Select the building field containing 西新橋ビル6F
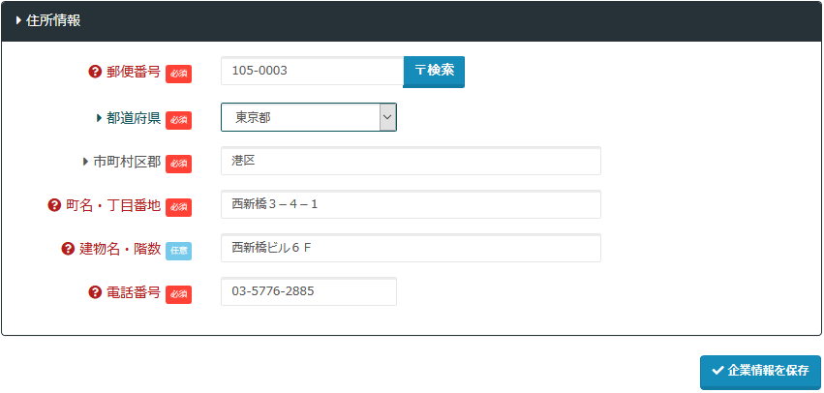824x393 pixels. [411, 248]
